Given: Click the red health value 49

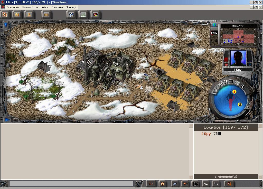Looking at the screenshot, I should 226,64.
